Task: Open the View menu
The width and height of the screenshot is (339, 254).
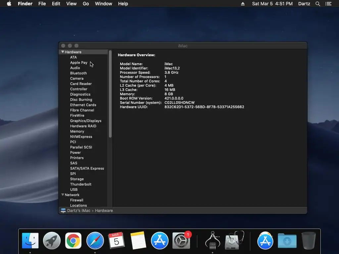Action: (72, 4)
